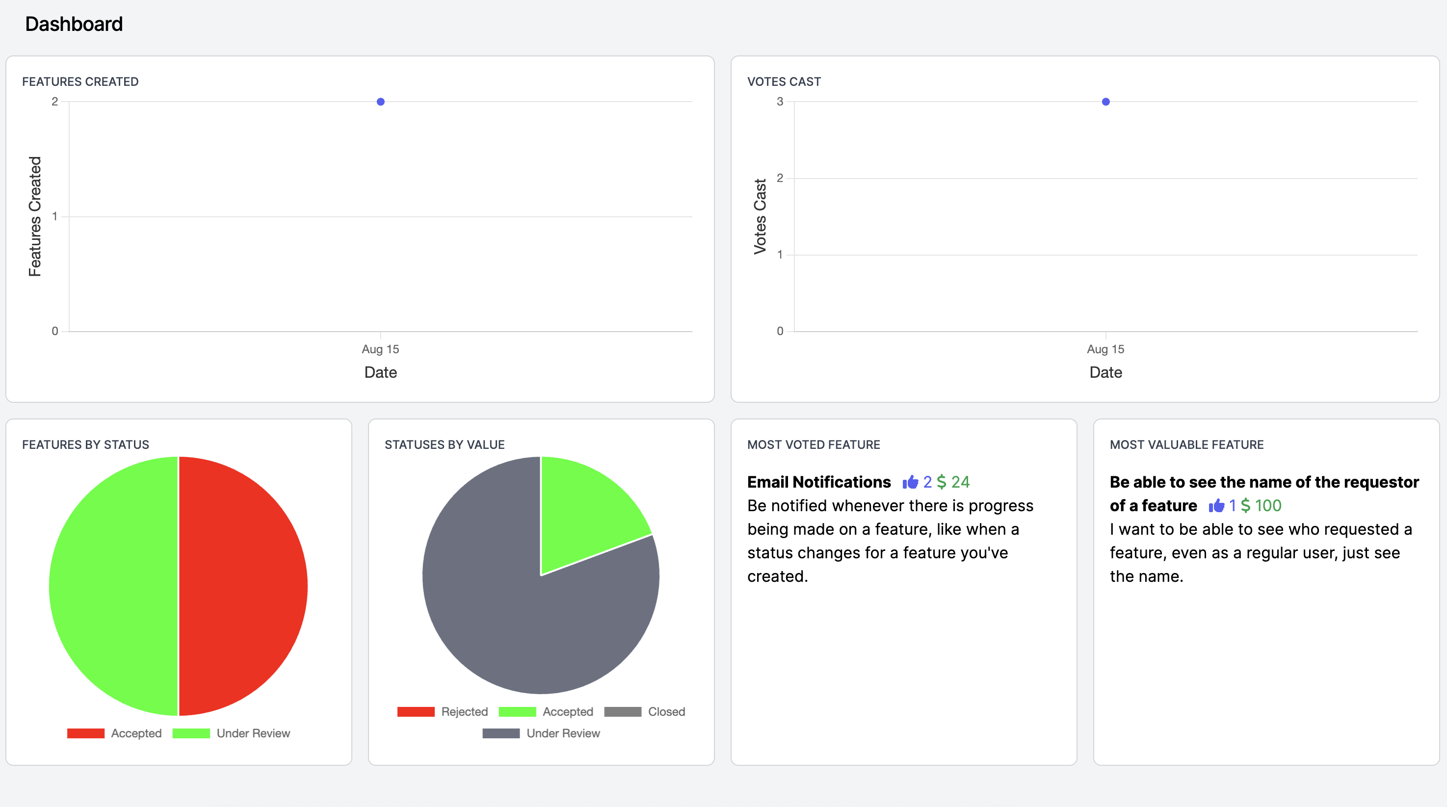Select the Features by Status panel header
Screen dimensions: 1447x807
pos(86,444)
